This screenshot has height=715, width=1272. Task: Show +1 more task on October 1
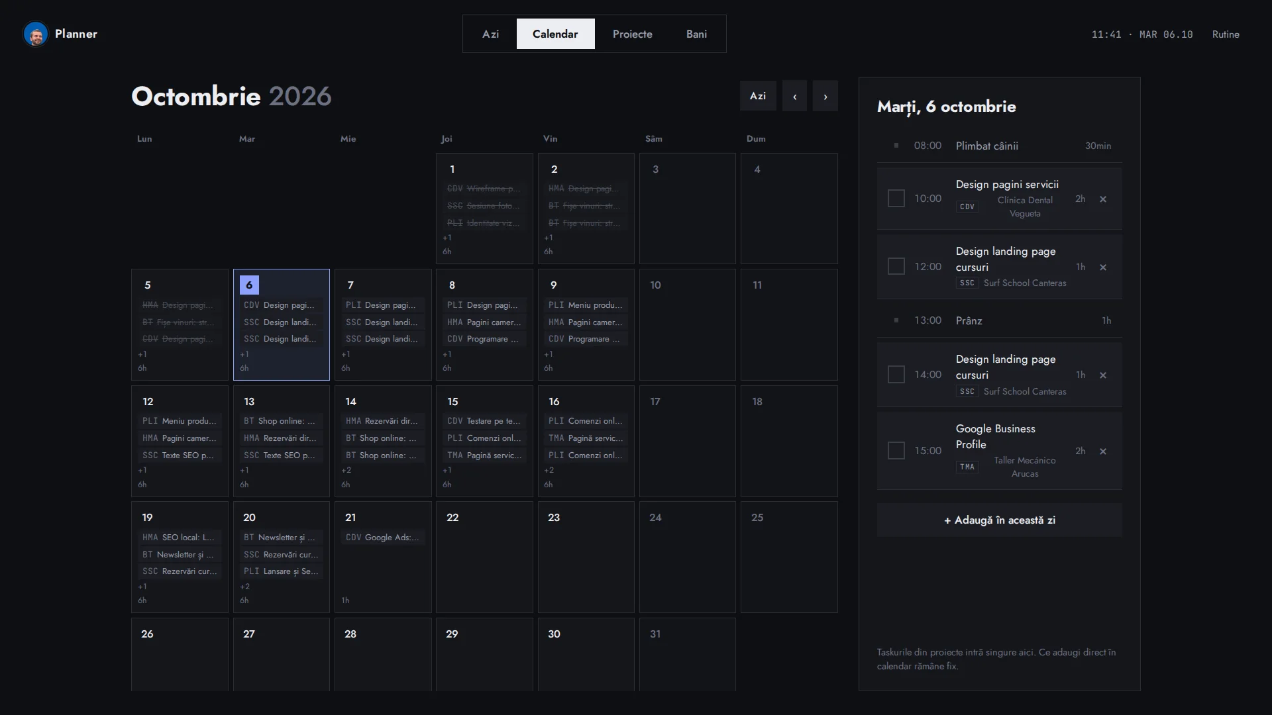click(447, 238)
